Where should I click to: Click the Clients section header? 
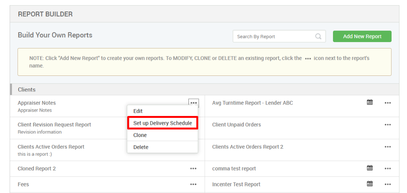(205, 89)
